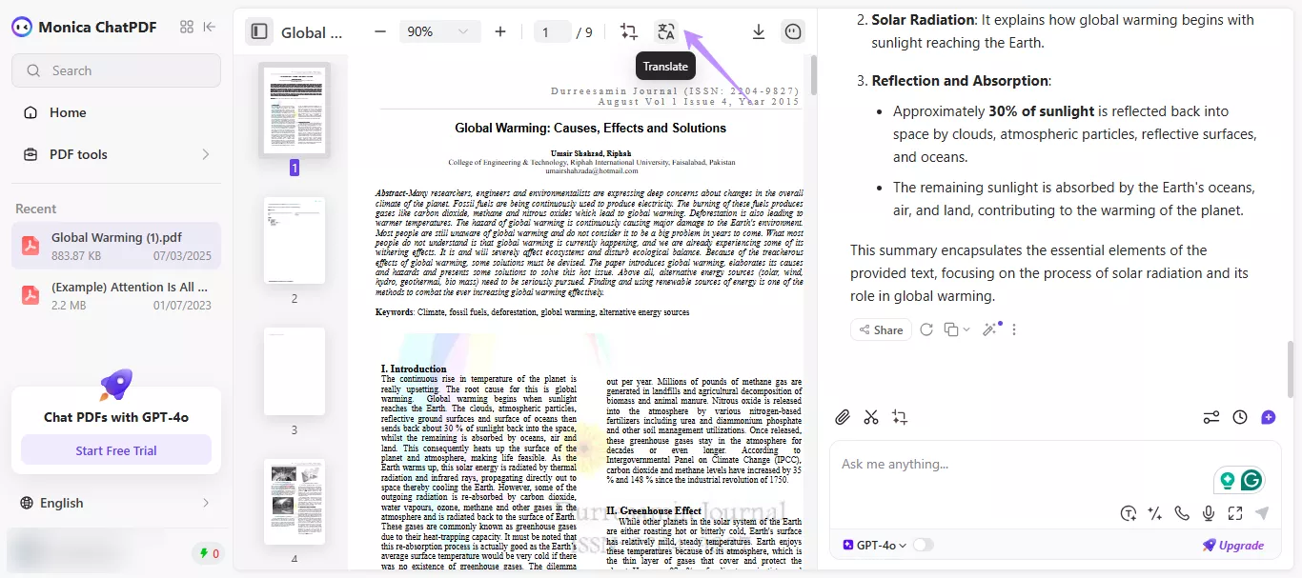Expand the PDF tools section in the sidebar
Viewport: 1302px width, 578px height.
tap(115, 153)
